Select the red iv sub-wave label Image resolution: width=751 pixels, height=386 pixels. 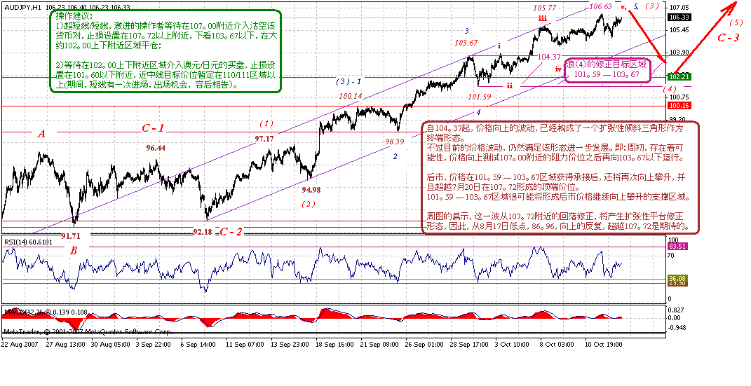[558, 69]
